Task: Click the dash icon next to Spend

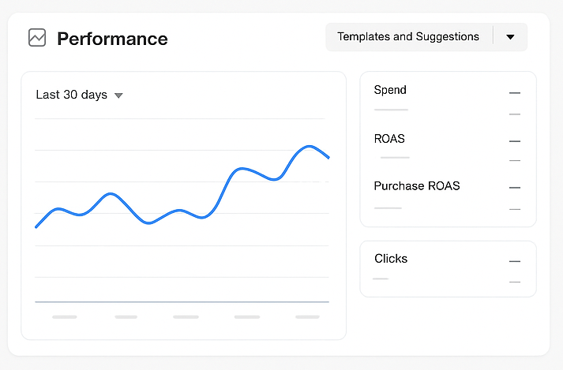Action: point(515,93)
